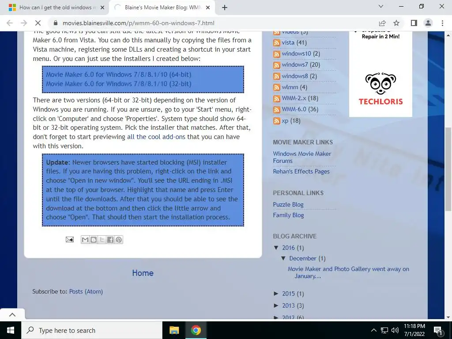This screenshot has height=339, width=452.
Task: Click the Techloris advertisement
Action: pyautogui.click(x=380, y=74)
